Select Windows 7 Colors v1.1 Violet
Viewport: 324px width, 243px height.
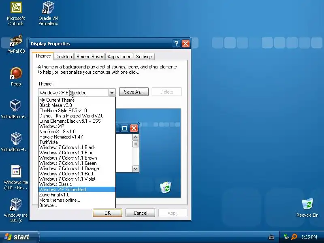tap(77, 179)
